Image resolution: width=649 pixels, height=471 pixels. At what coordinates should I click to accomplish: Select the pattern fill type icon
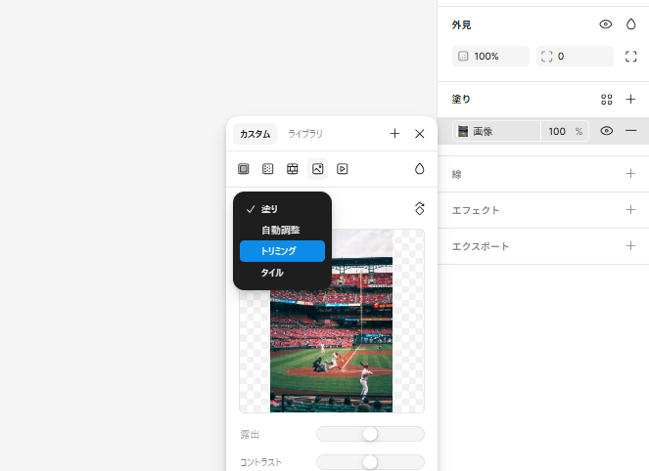pyautogui.click(x=293, y=169)
